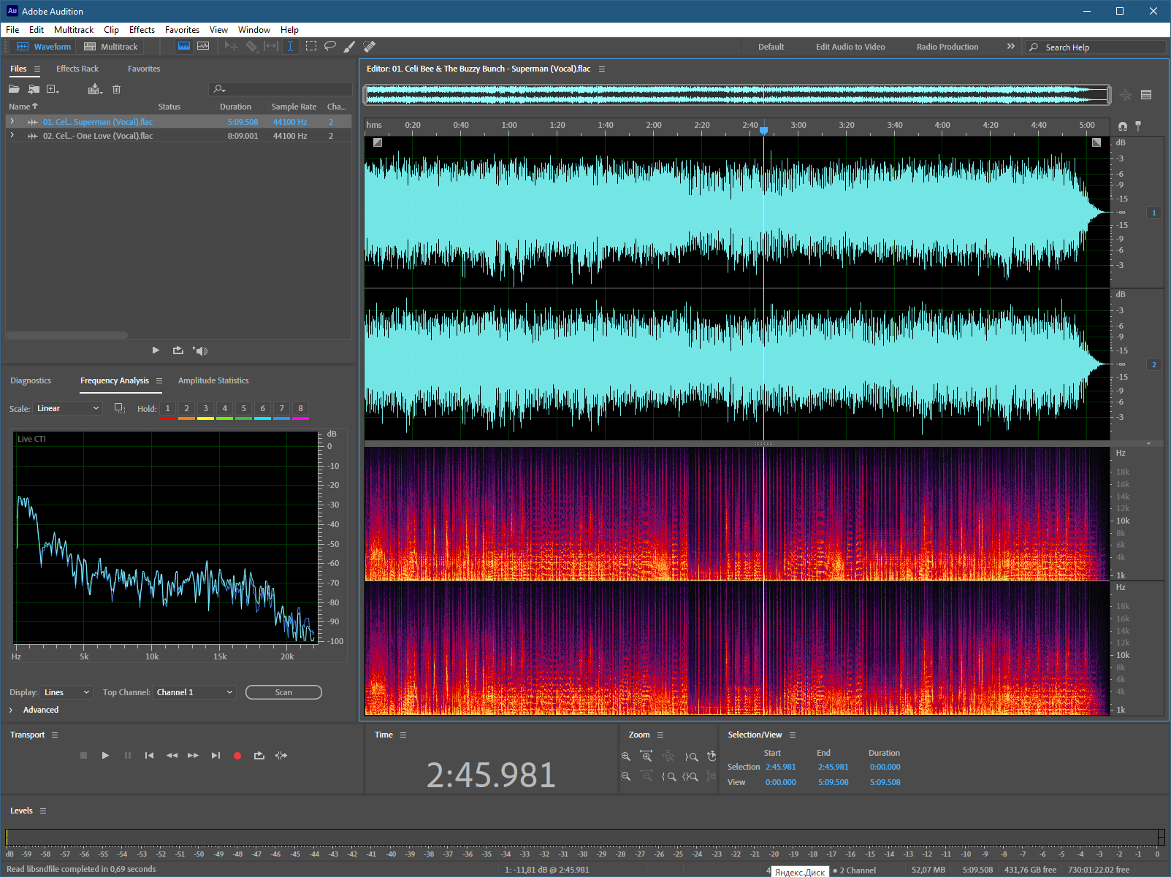
Task: Click the Open File folder icon
Action: pos(14,89)
